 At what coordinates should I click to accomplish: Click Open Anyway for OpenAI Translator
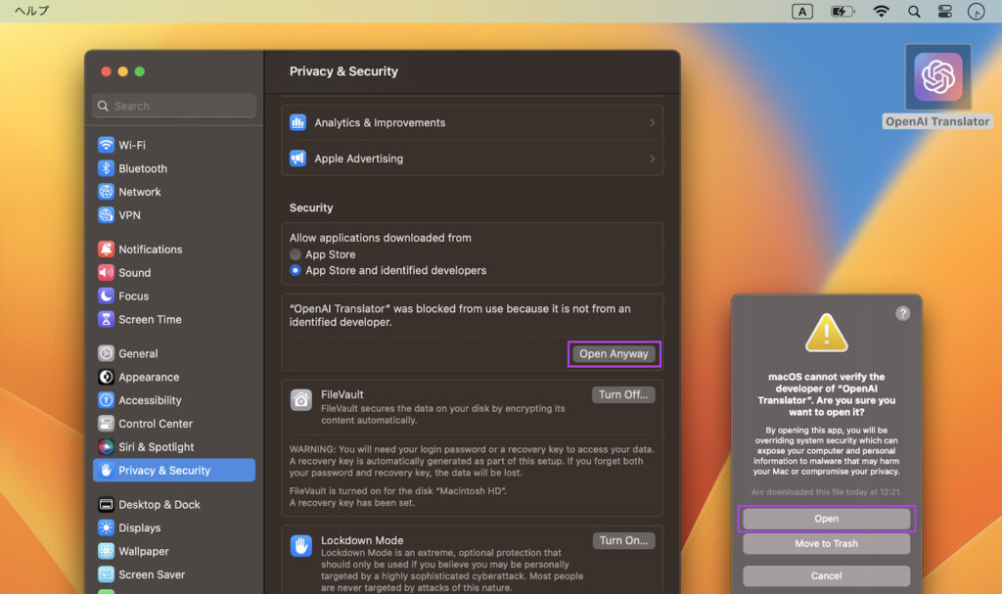click(614, 353)
